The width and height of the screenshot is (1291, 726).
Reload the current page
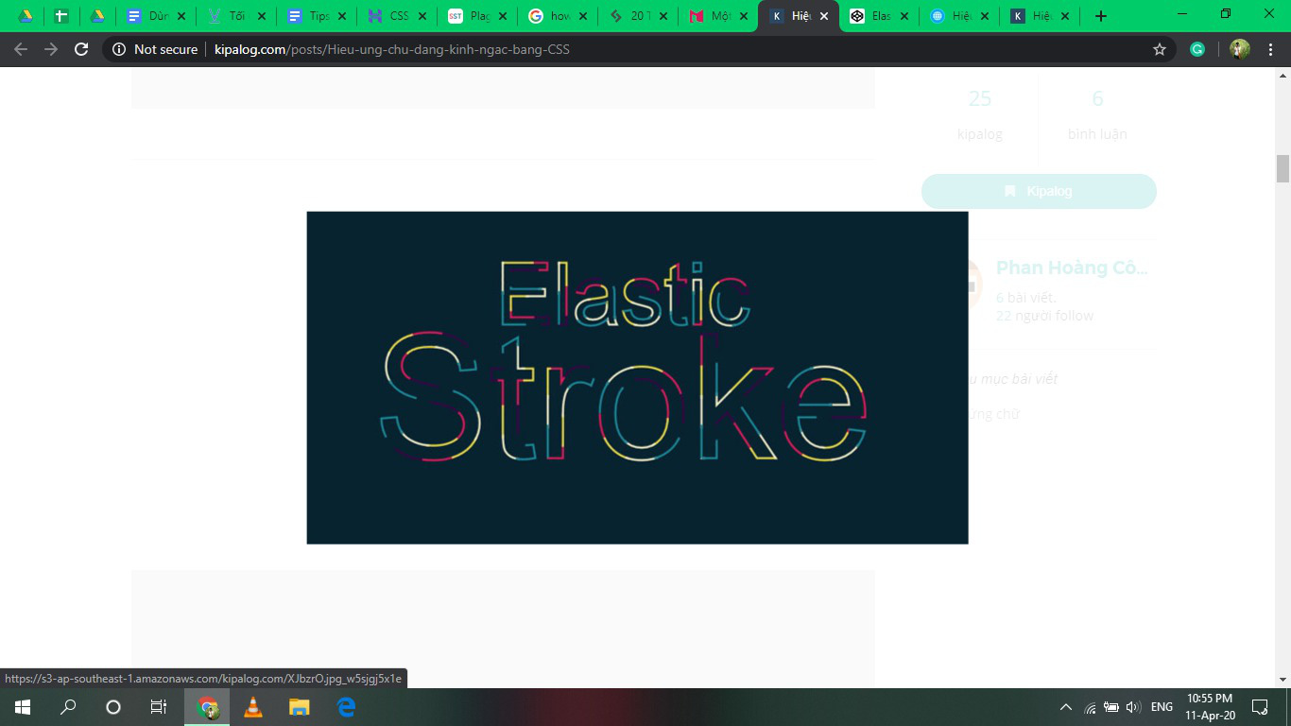tap(80, 49)
